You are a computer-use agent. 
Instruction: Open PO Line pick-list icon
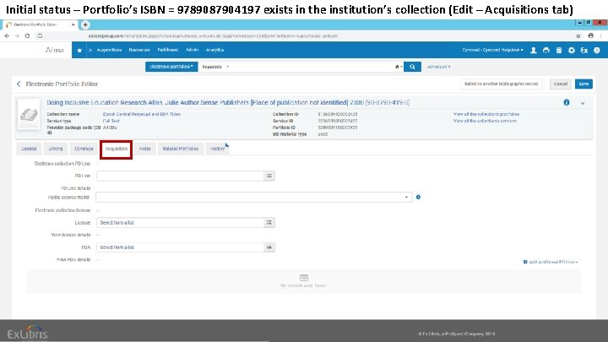[x=269, y=176]
